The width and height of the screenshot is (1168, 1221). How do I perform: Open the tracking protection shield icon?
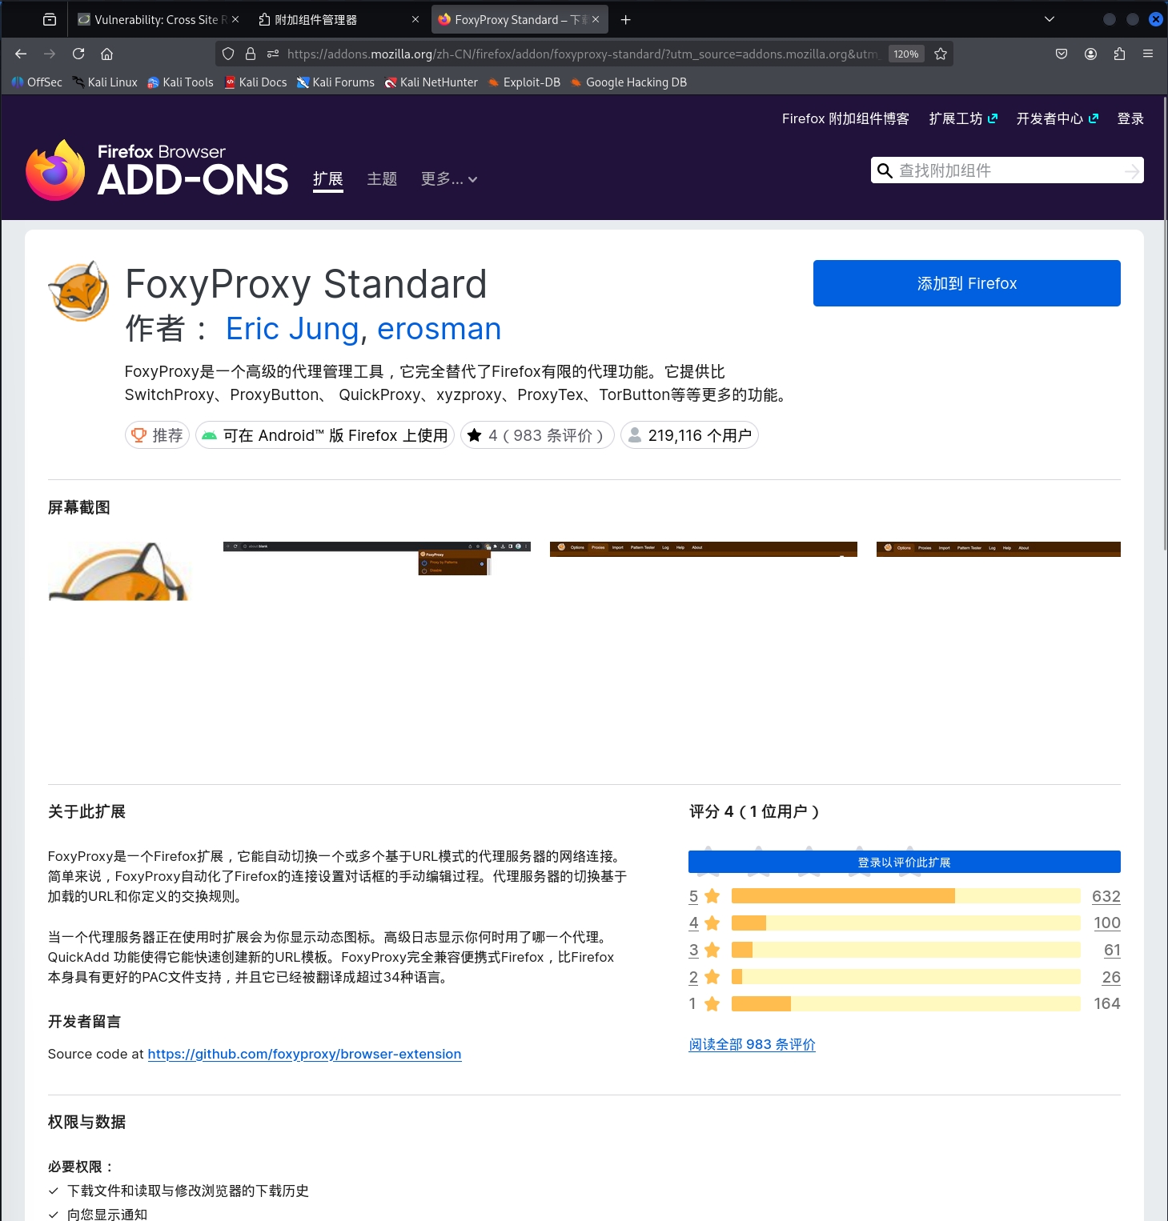[228, 54]
